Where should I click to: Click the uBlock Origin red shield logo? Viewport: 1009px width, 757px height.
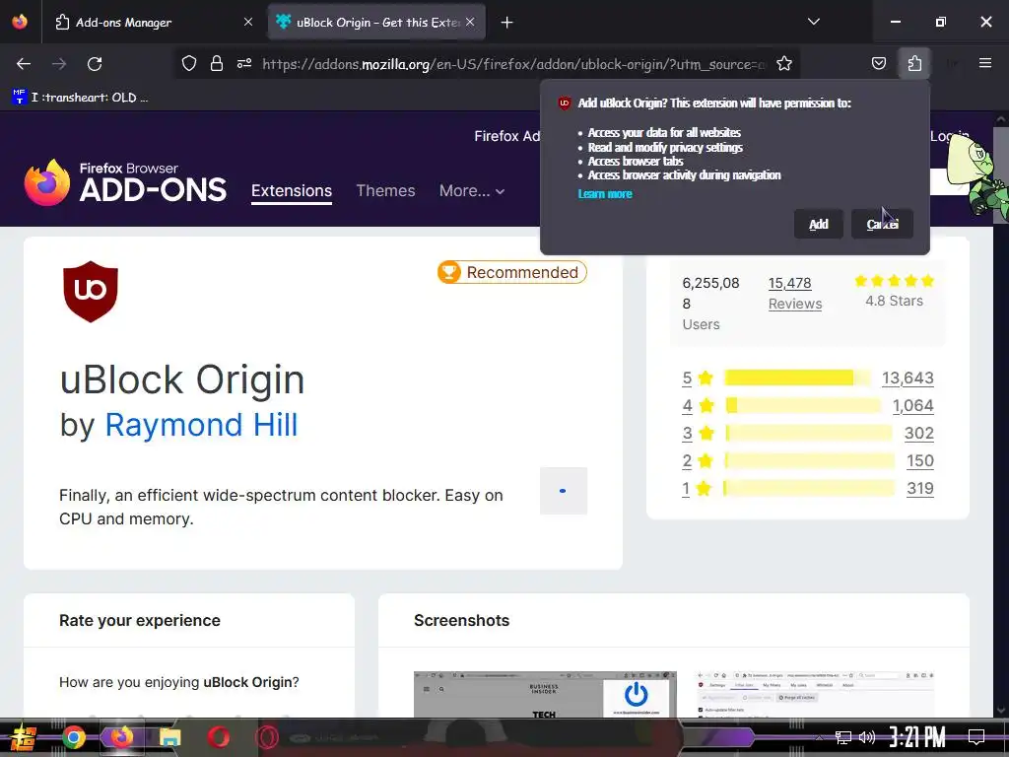[x=91, y=291]
